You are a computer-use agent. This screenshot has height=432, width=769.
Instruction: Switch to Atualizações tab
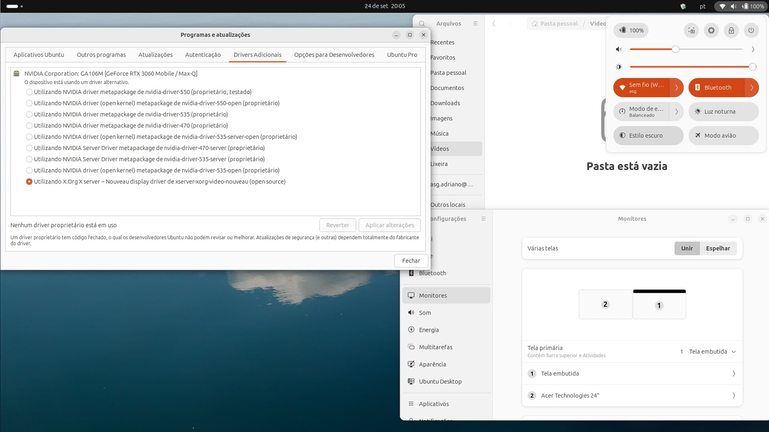point(155,55)
